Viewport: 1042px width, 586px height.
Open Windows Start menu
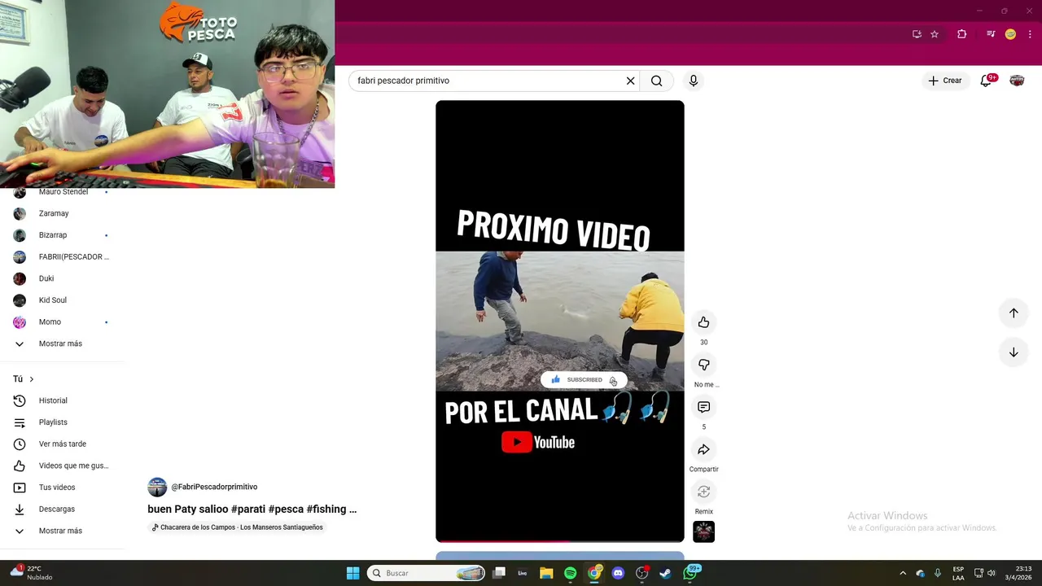pyautogui.click(x=352, y=573)
